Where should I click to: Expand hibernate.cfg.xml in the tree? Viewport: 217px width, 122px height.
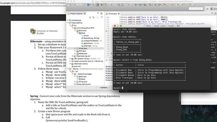pos(73,56)
